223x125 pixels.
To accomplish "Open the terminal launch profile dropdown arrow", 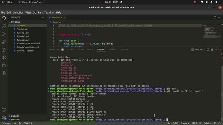I will point(204,50).
